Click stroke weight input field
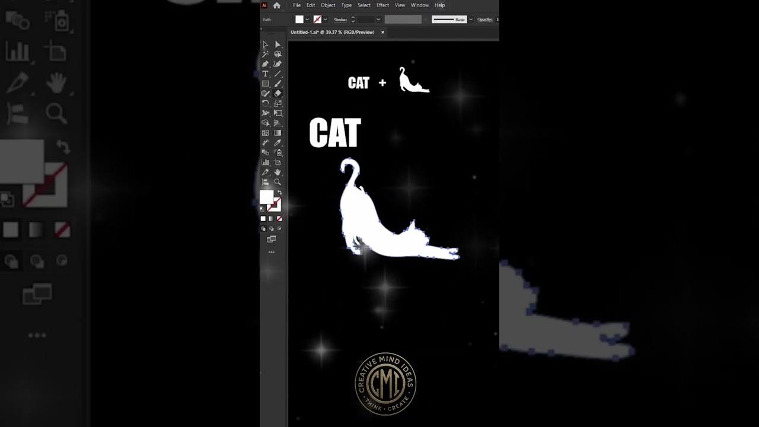The image size is (759, 427). pyautogui.click(x=366, y=20)
